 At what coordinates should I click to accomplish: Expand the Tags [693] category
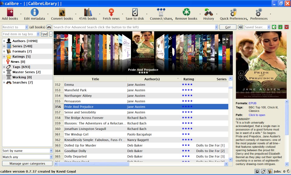click(4, 67)
